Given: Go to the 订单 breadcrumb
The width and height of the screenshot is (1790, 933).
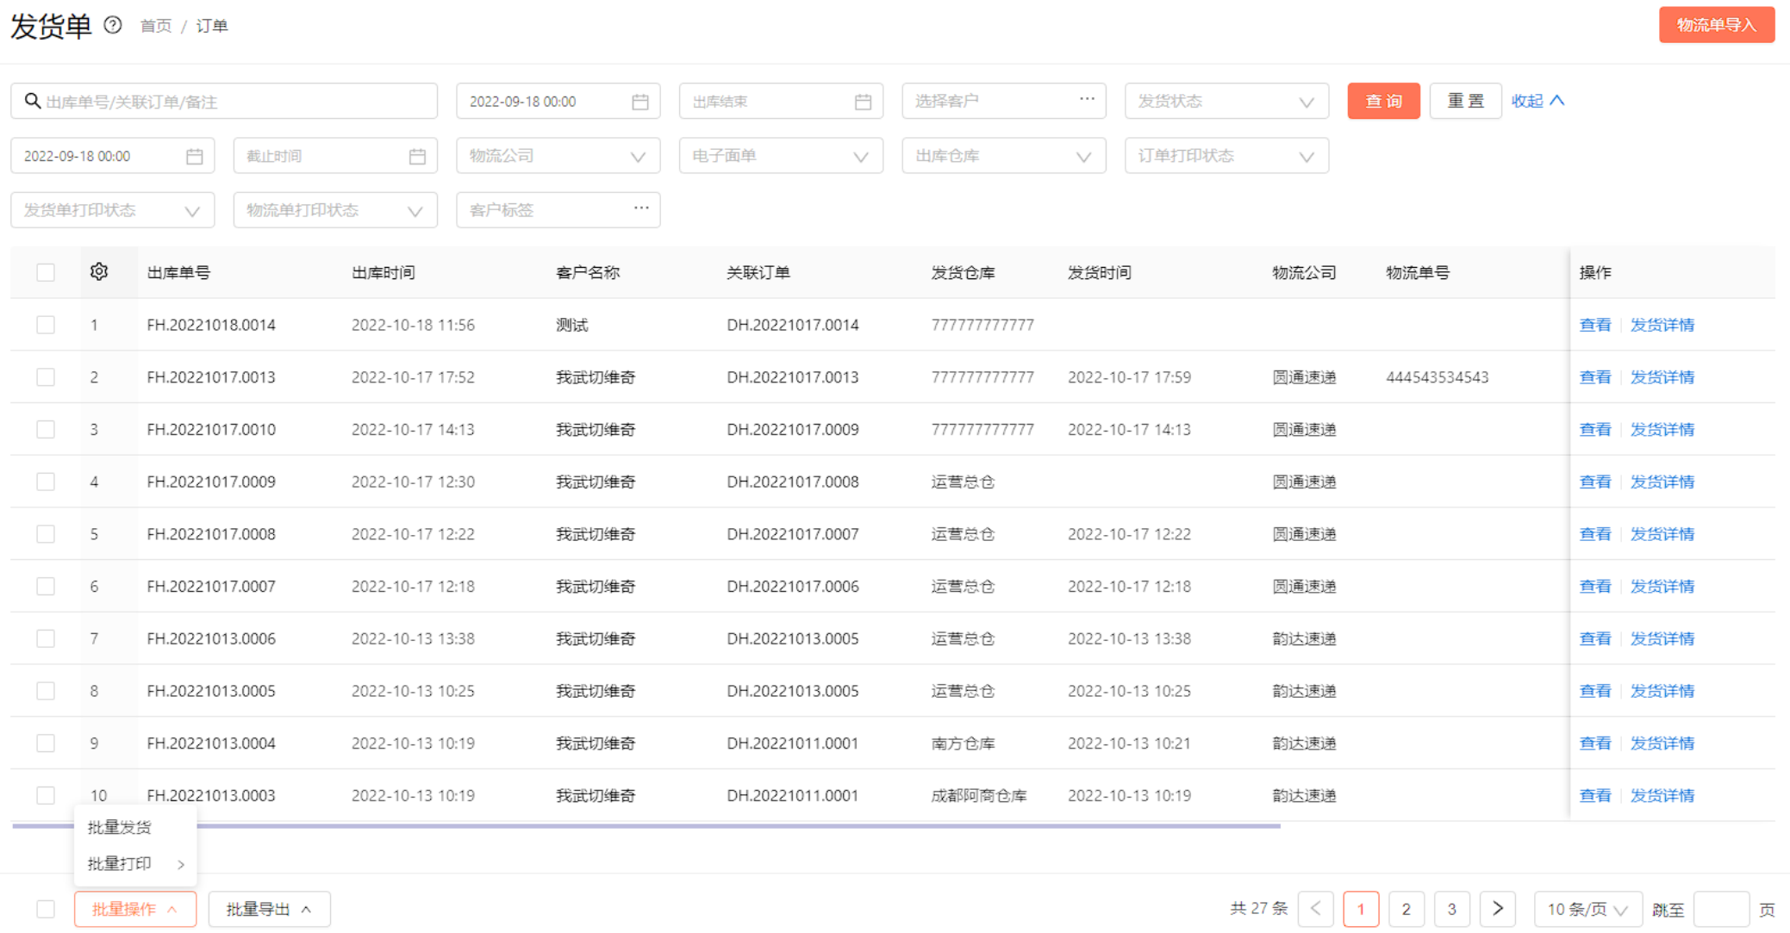Looking at the screenshot, I should (x=212, y=26).
